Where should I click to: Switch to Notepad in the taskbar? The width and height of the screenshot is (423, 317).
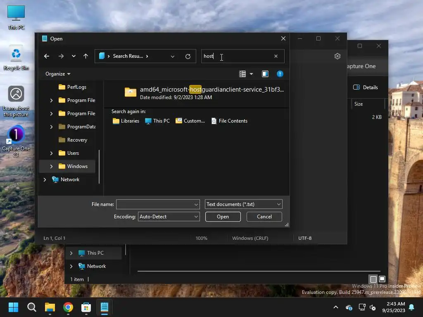click(x=105, y=307)
